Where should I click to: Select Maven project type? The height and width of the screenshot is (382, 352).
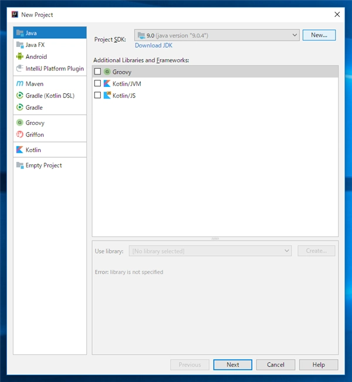(x=50, y=83)
